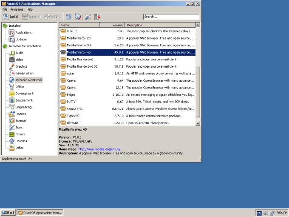289x217 pixels.
Task: Select the Available for installation node
Action: [25, 46]
